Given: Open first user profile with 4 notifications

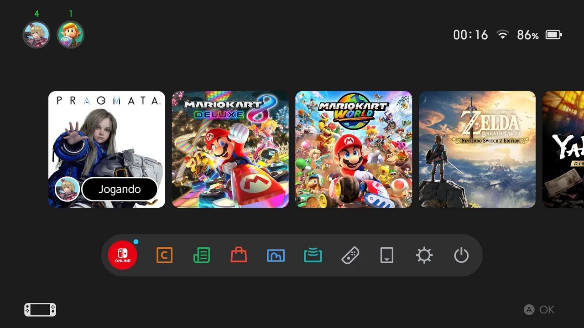Looking at the screenshot, I should coord(36,35).
